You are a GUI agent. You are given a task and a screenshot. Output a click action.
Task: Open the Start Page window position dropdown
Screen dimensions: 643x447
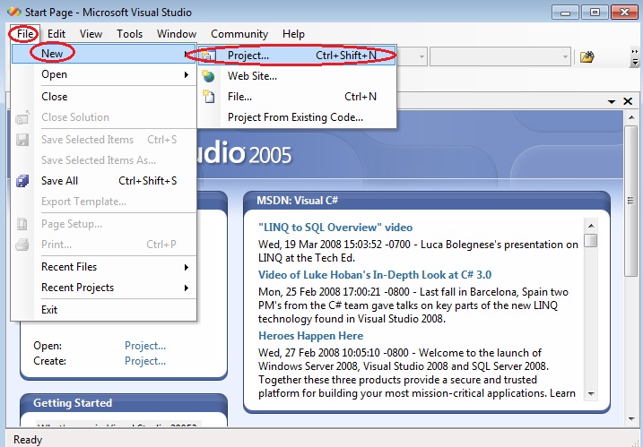point(612,101)
